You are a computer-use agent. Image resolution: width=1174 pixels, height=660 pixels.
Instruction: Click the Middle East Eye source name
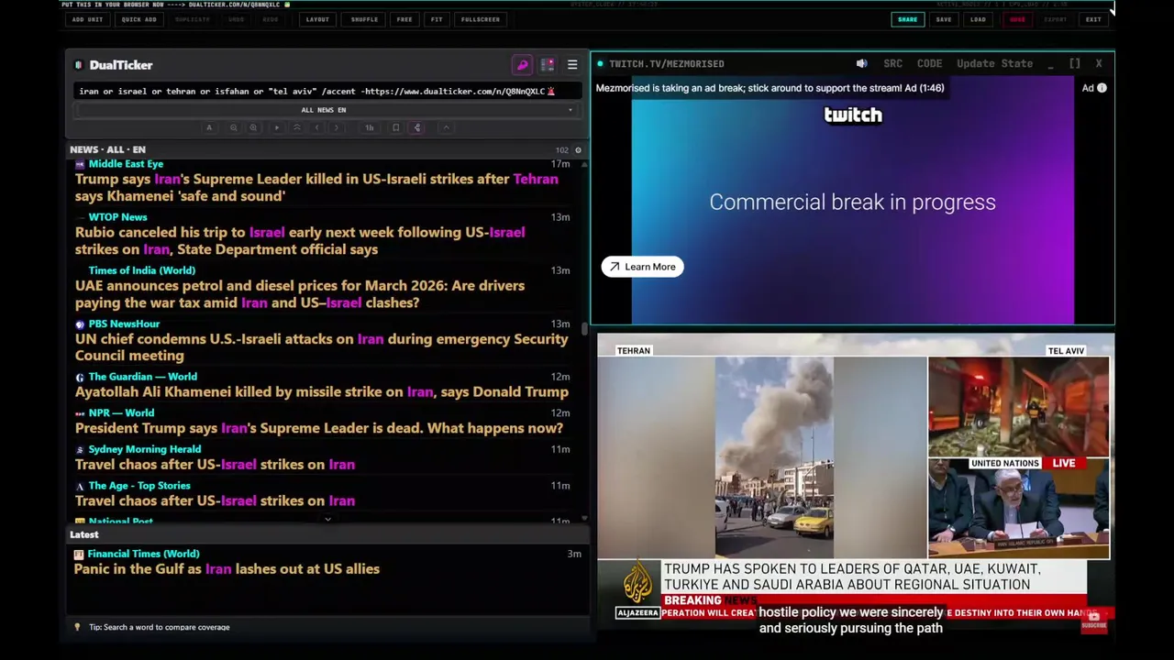click(126, 163)
